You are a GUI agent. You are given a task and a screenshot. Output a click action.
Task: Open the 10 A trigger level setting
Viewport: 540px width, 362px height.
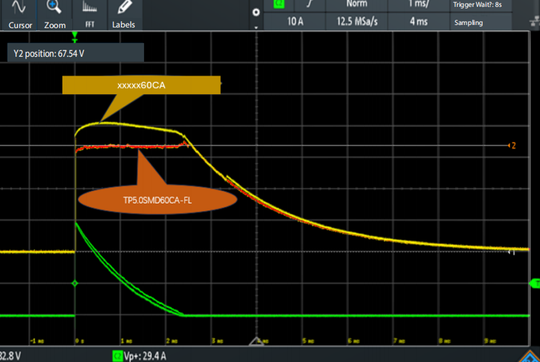coord(295,22)
